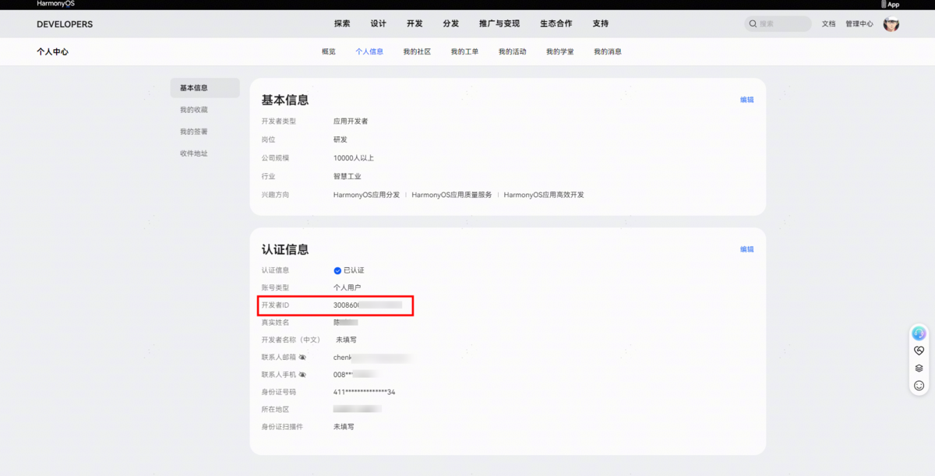Click the stacked layers floating icon
Viewport: 935px width, 476px height.
tap(919, 368)
